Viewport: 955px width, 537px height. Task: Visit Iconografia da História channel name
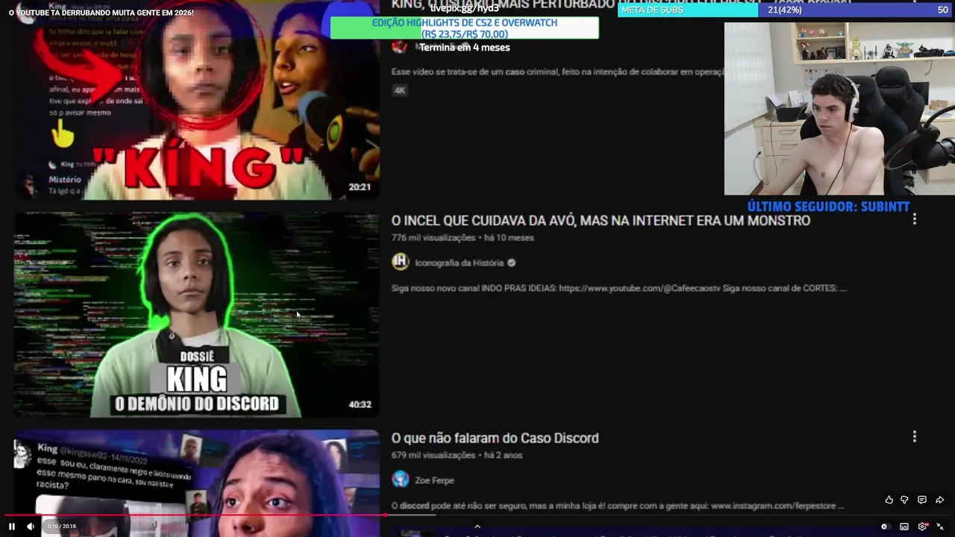coord(459,263)
